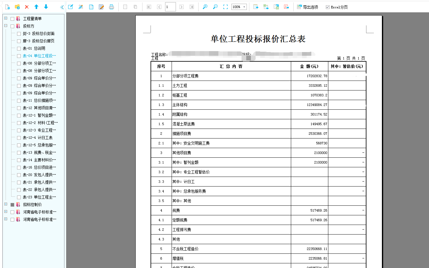The image size is (429, 268).
Task: Go to the next page
Action: [x=182, y=7]
